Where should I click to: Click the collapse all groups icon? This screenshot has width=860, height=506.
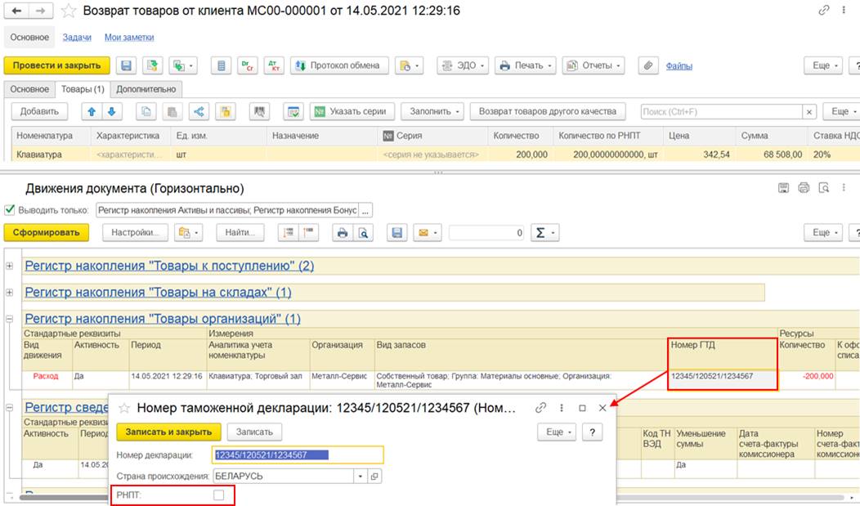[x=308, y=233]
